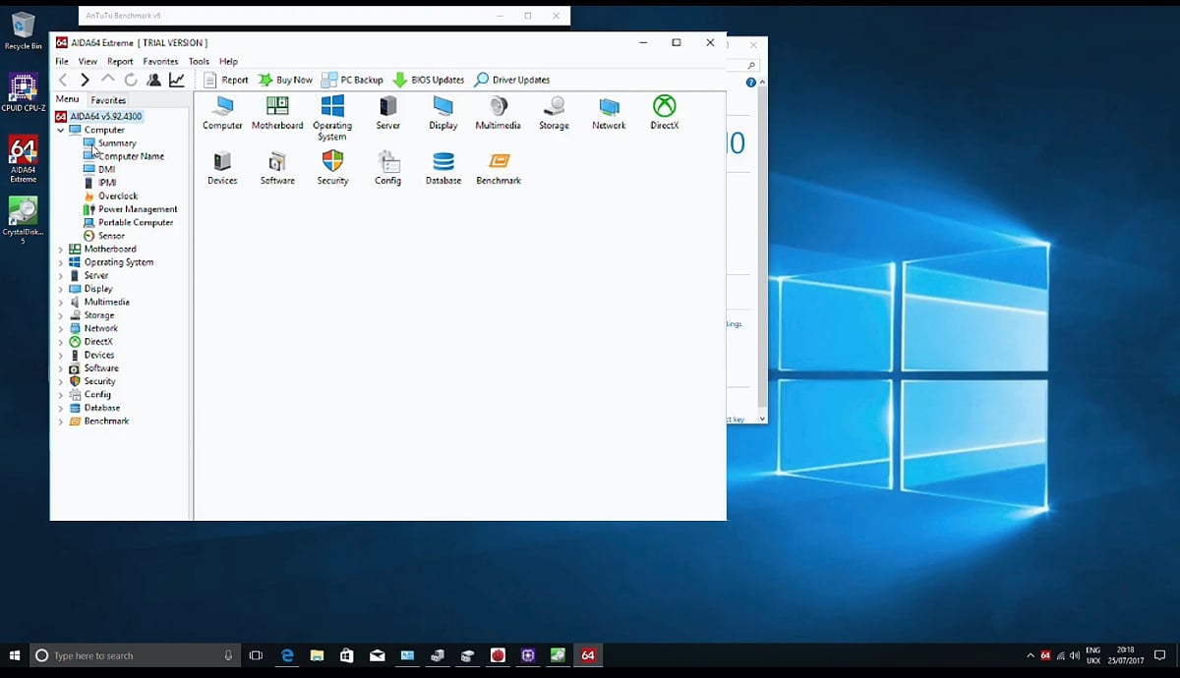Viewport: 1180px width, 678px height.
Task: Expand the Motherboard tree branch
Action: [x=61, y=249]
